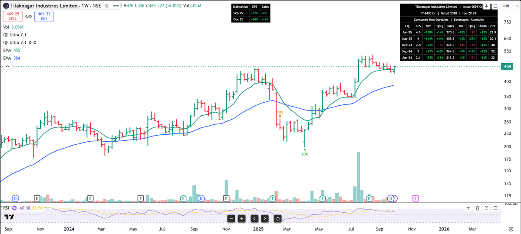
Task: Click the dividend D marker near Sep 2023
Action: (x=16, y=198)
